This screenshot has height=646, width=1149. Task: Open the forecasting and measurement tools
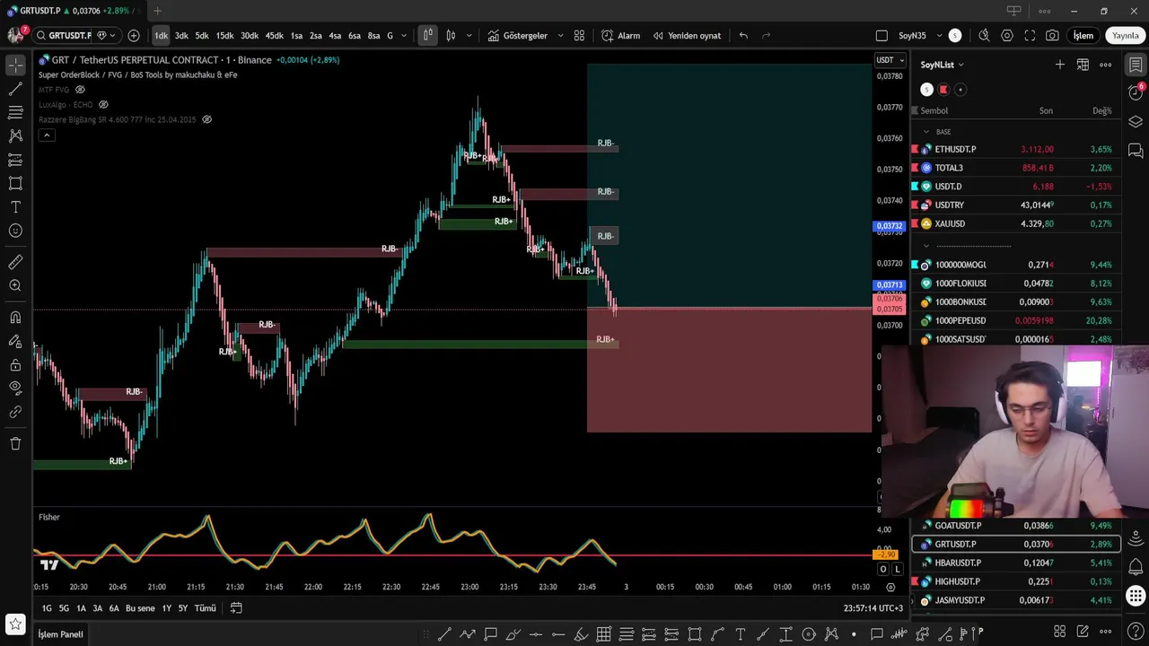[x=15, y=160]
